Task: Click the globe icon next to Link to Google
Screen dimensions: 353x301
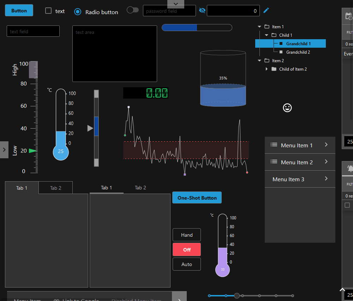Action: [56, 300]
